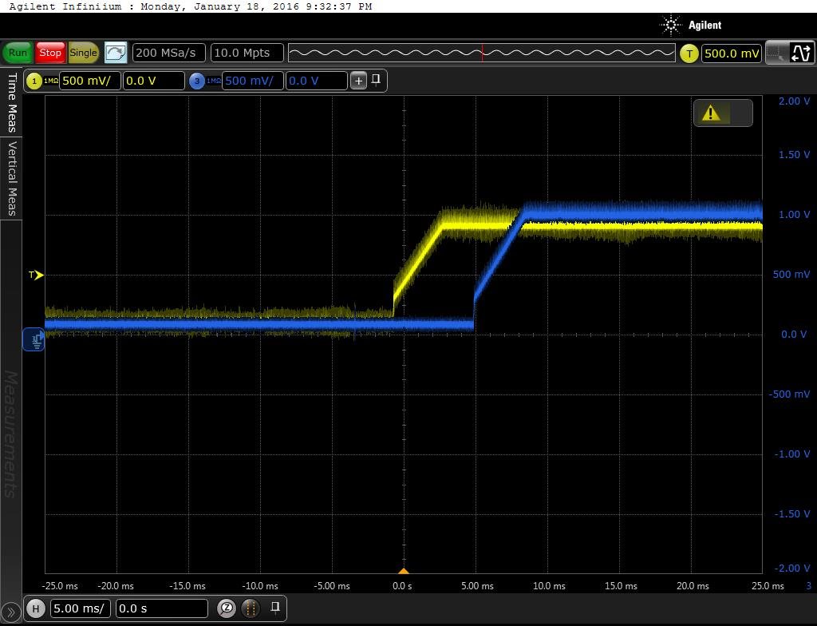Image resolution: width=817 pixels, height=626 pixels.
Task: Click the pin icon beside the channel bar
Action: 376,80
